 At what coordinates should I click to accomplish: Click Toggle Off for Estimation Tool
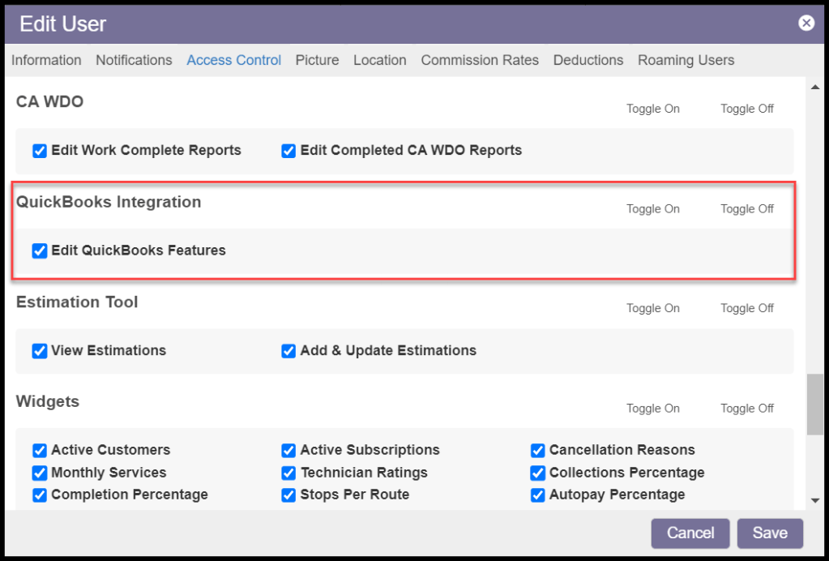click(746, 309)
